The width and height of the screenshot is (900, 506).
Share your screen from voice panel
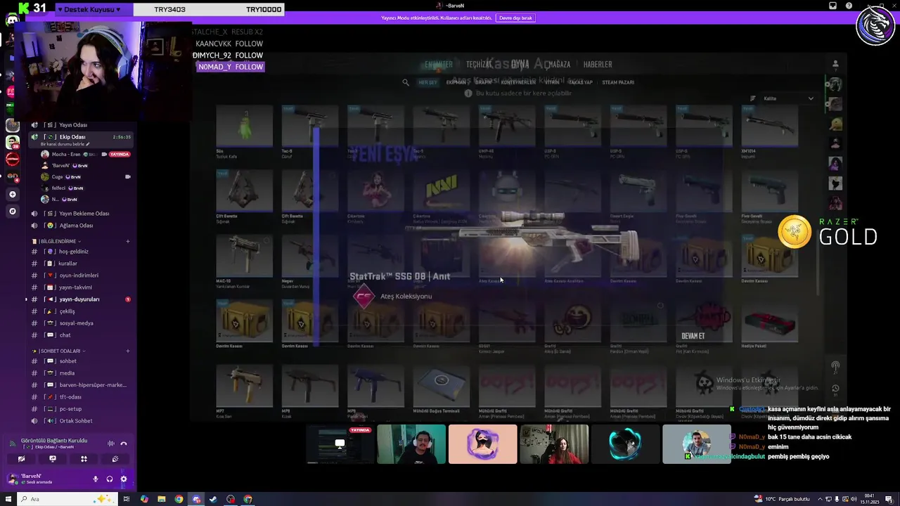pyautogui.click(x=53, y=459)
